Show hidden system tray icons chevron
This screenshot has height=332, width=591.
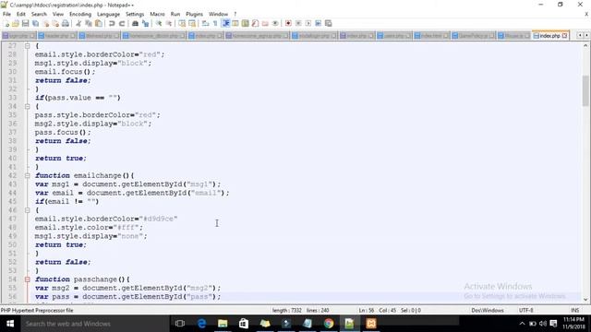[x=522, y=324]
